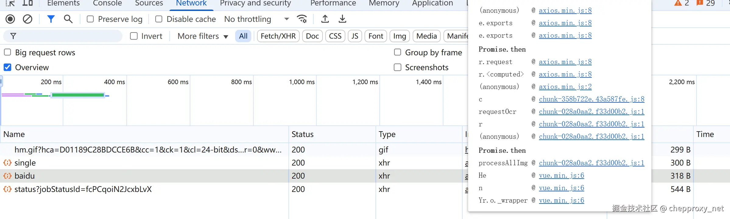
Task: Check the Disable cache option
Action: (159, 19)
